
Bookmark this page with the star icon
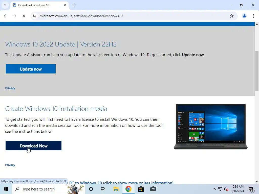[232, 16]
